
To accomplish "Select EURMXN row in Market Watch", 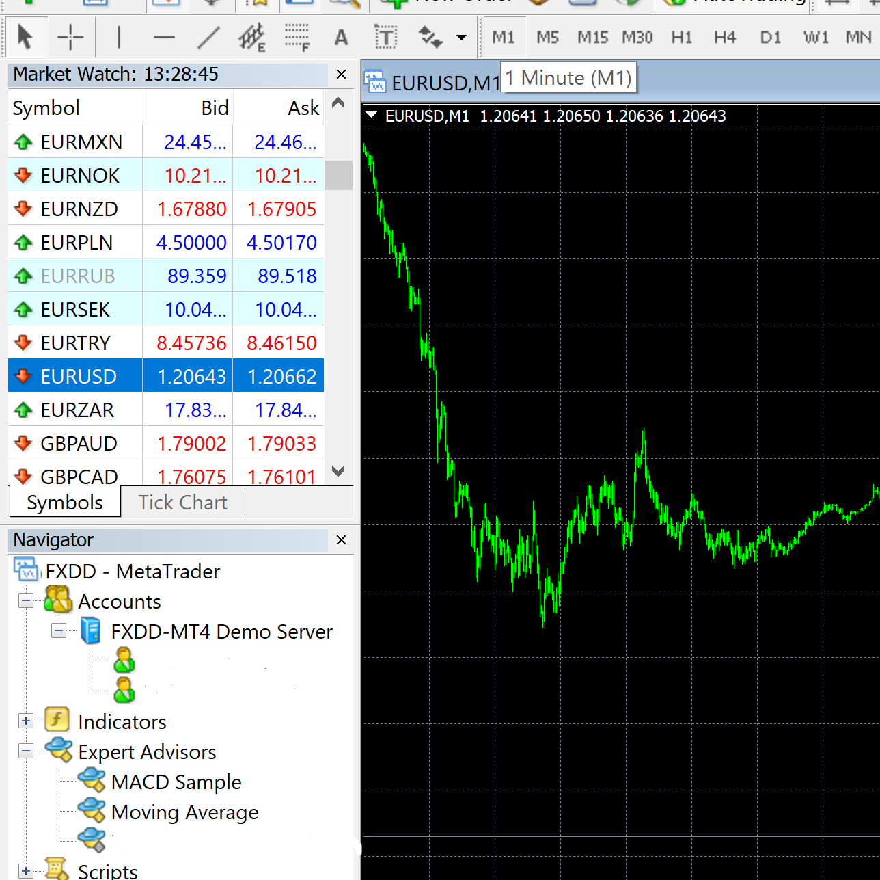I will 166,142.
